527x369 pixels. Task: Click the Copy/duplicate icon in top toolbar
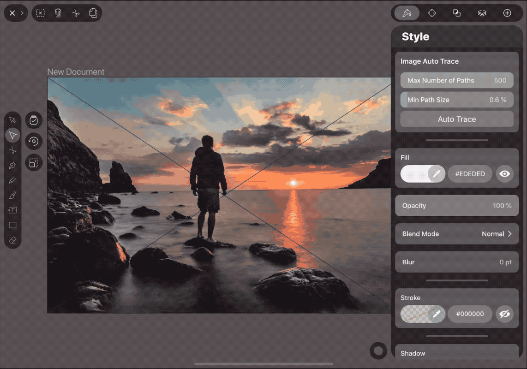click(x=93, y=13)
